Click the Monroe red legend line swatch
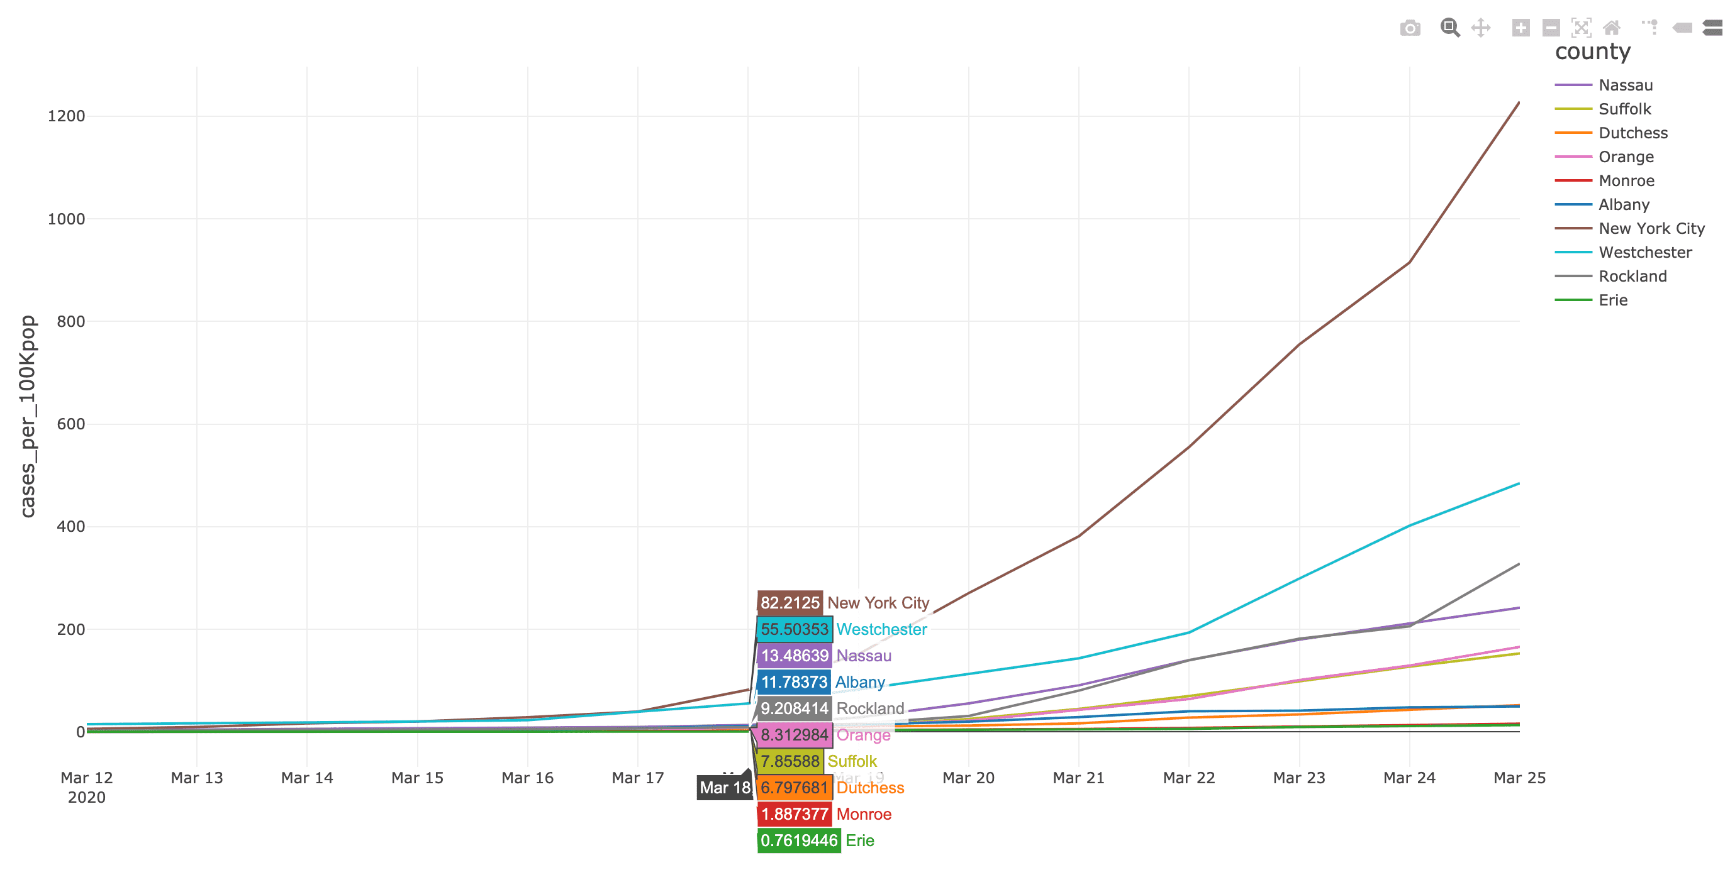Screen dimensions: 1730x870 [x=1573, y=180]
